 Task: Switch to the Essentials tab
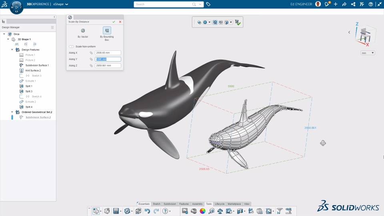(x=144, y=204)
